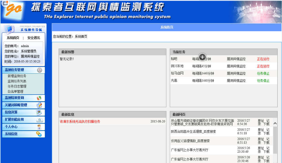Image resolution: width=282 pixels, height=163 pixels.
Task: Click the account name 'admin'
Action: click(x=25, y=46)
